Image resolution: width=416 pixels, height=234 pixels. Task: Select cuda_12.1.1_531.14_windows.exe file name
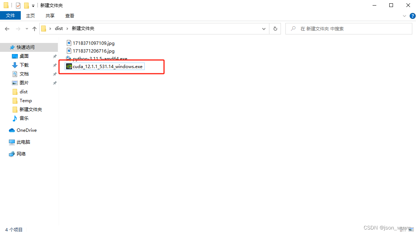(108, 66)
